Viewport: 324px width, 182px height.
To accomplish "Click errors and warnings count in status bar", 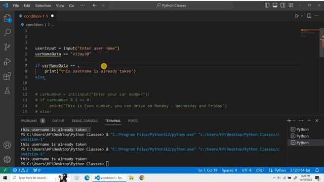I will [20, 170].
